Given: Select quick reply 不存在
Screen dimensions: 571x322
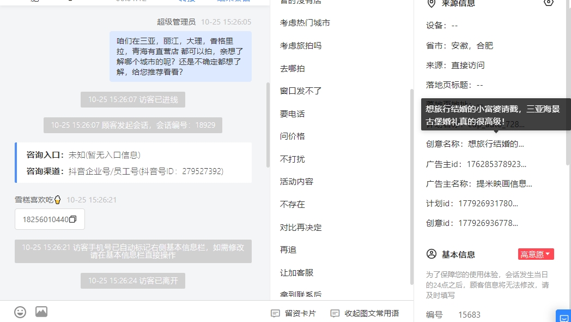Looking at the screenshot, I should coord(292,204).
